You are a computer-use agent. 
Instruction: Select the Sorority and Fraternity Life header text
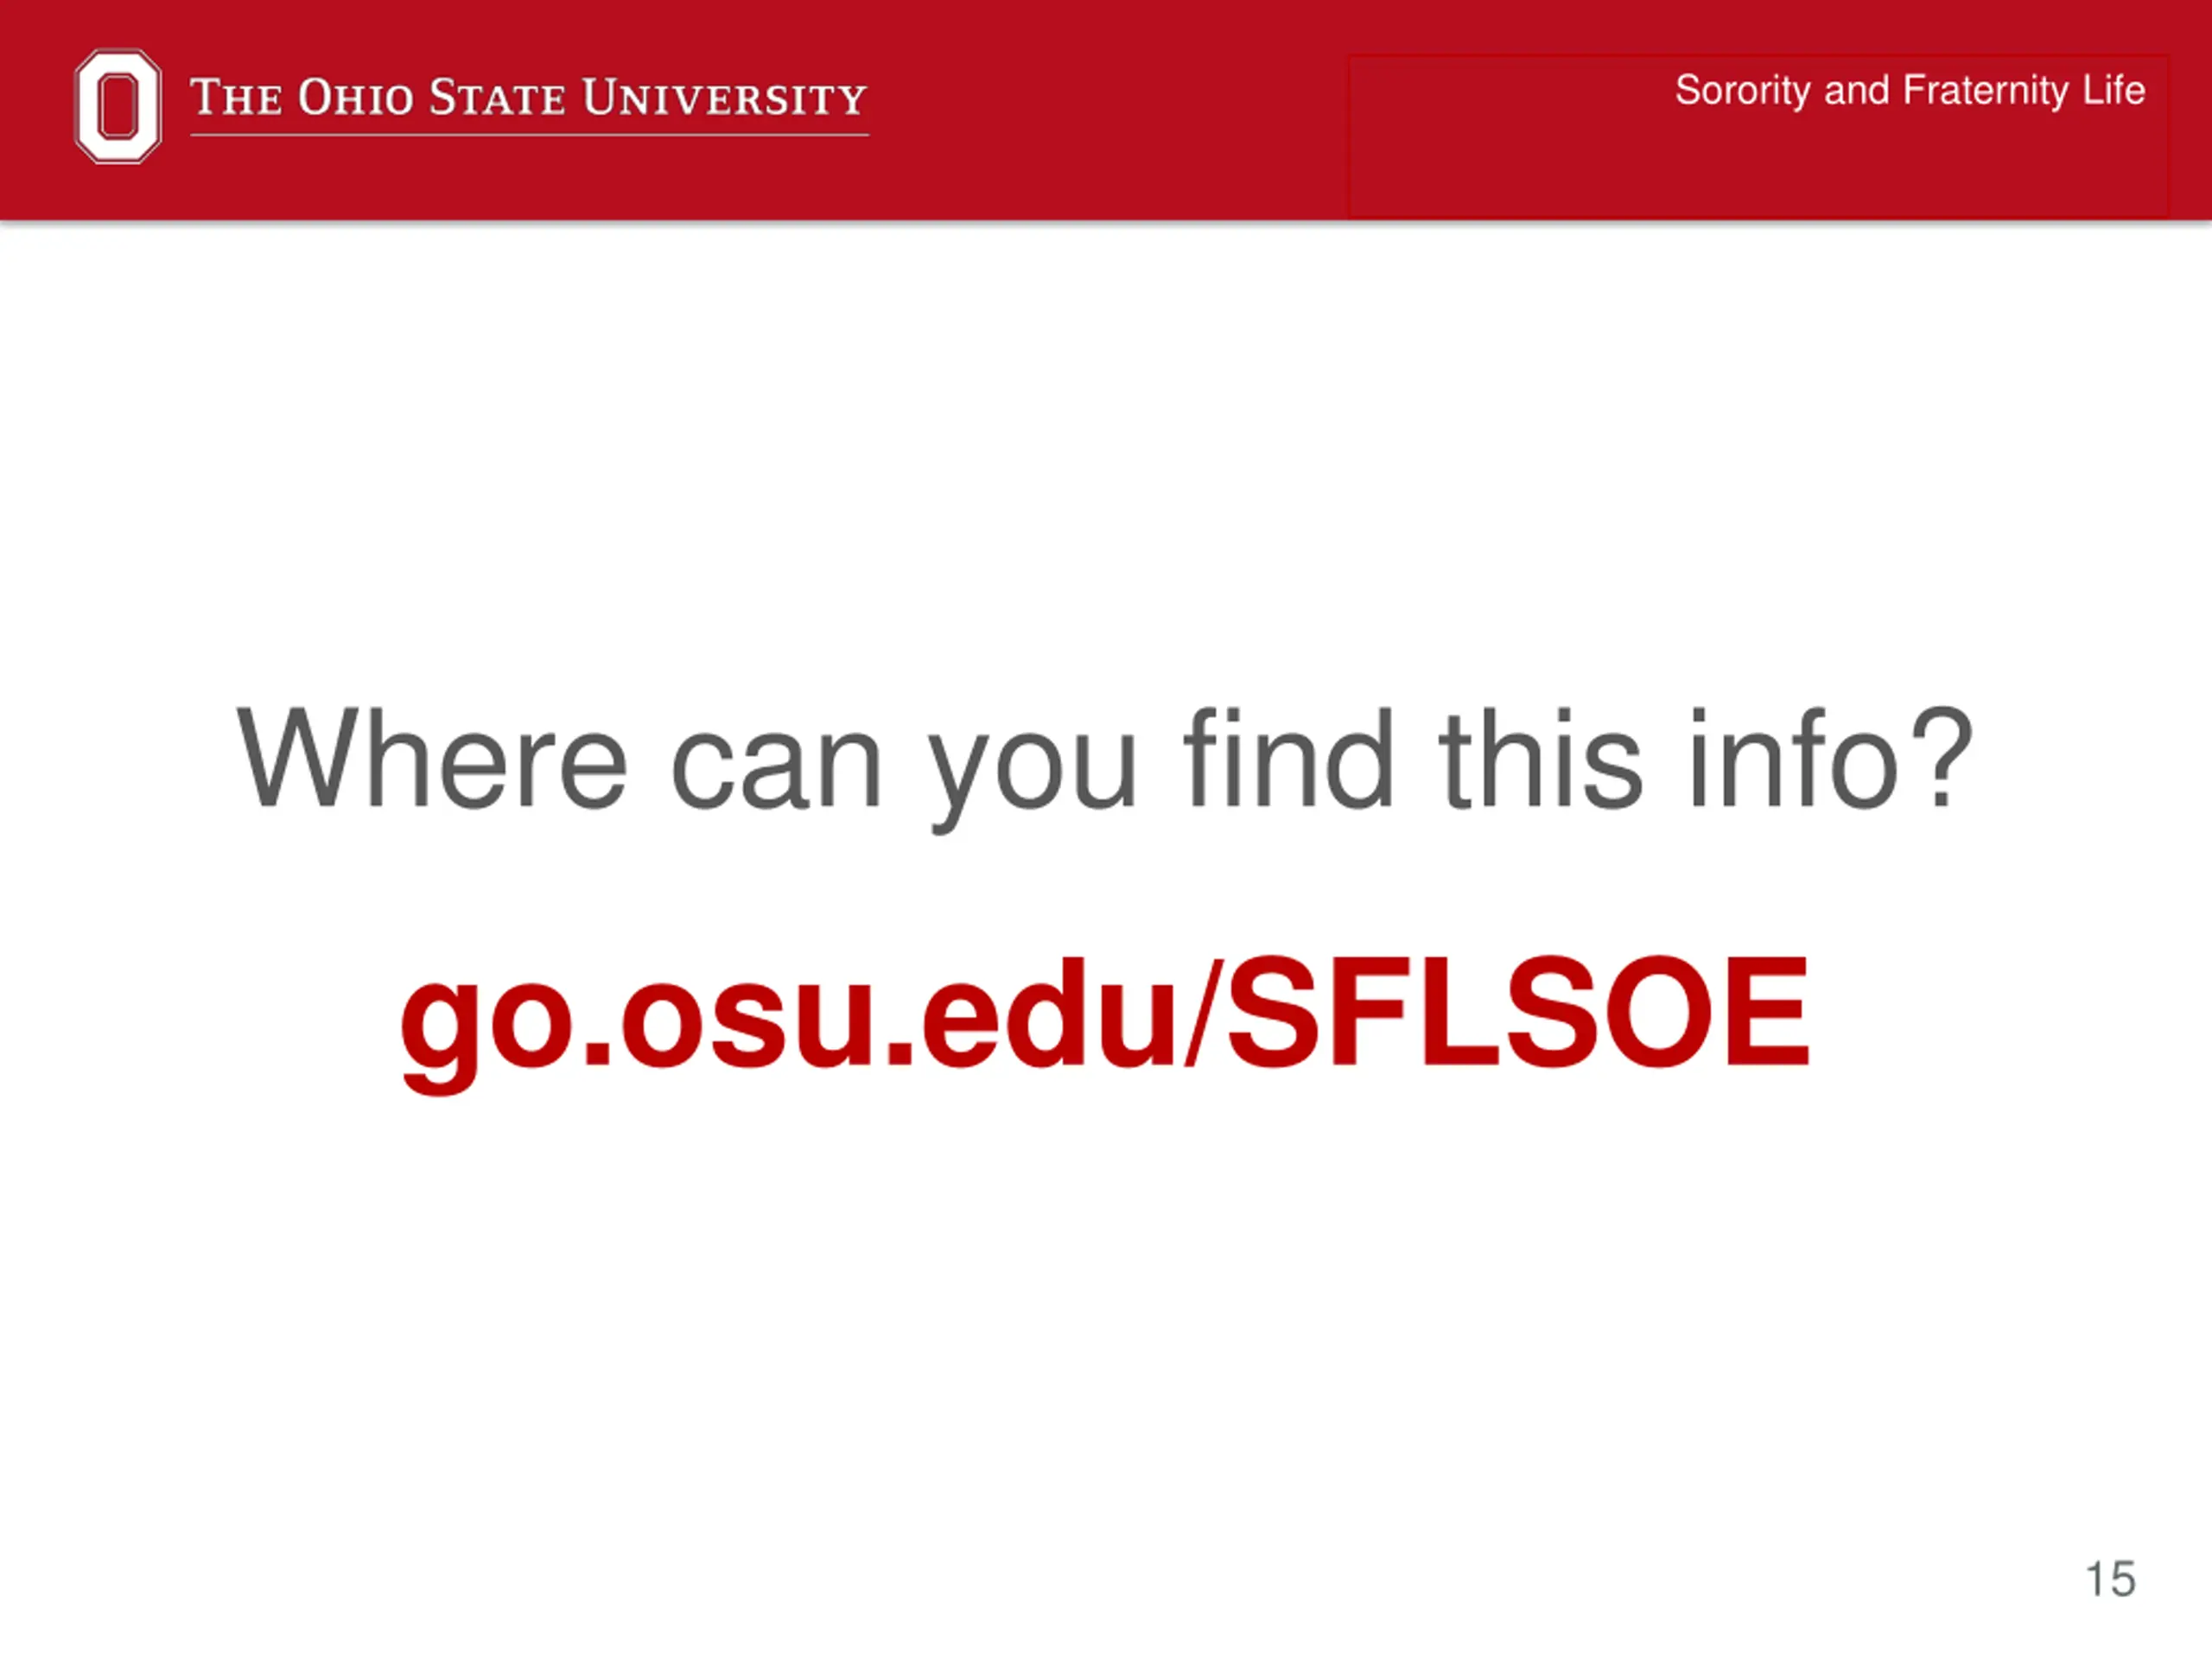[1910, 90]
